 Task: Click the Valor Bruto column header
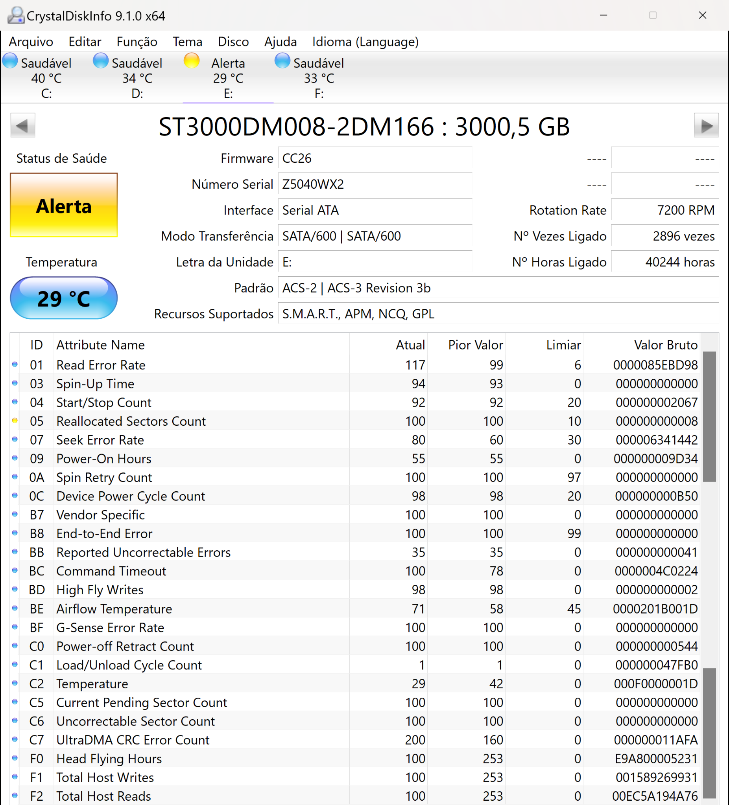(x=642, y=345)
